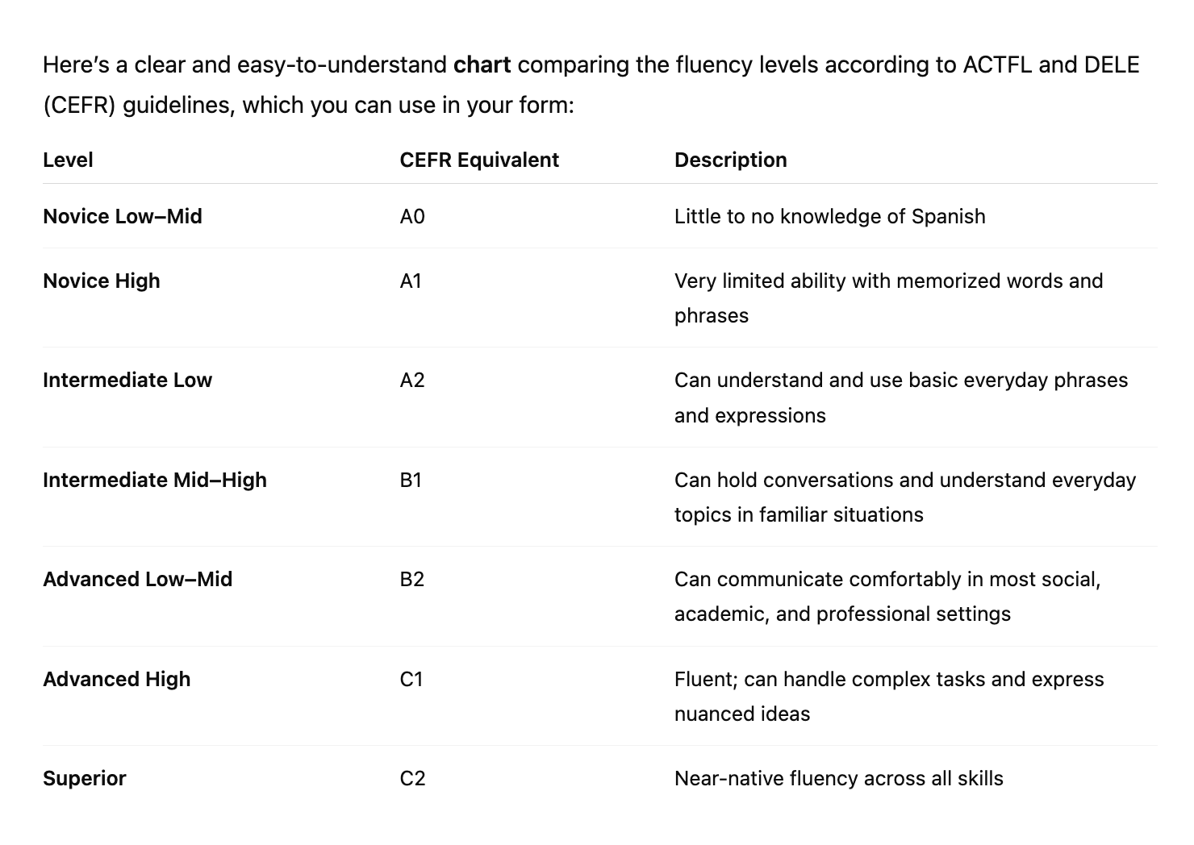Select the Novice High row label
Screen dimensions: 1194x845
click(x=102, y=281)
